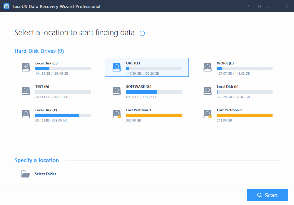The height and width of the screenshot is (205, 294).
Task: Select the ONE (D:) drive icon
Action: coord(117,67)
